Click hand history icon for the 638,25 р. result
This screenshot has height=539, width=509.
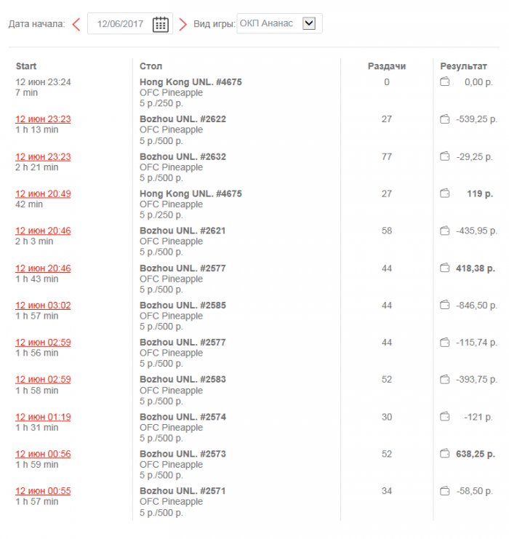click(x=445, y=454)
